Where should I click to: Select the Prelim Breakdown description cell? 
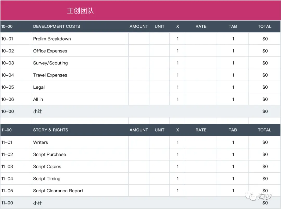tap(52, 39)
